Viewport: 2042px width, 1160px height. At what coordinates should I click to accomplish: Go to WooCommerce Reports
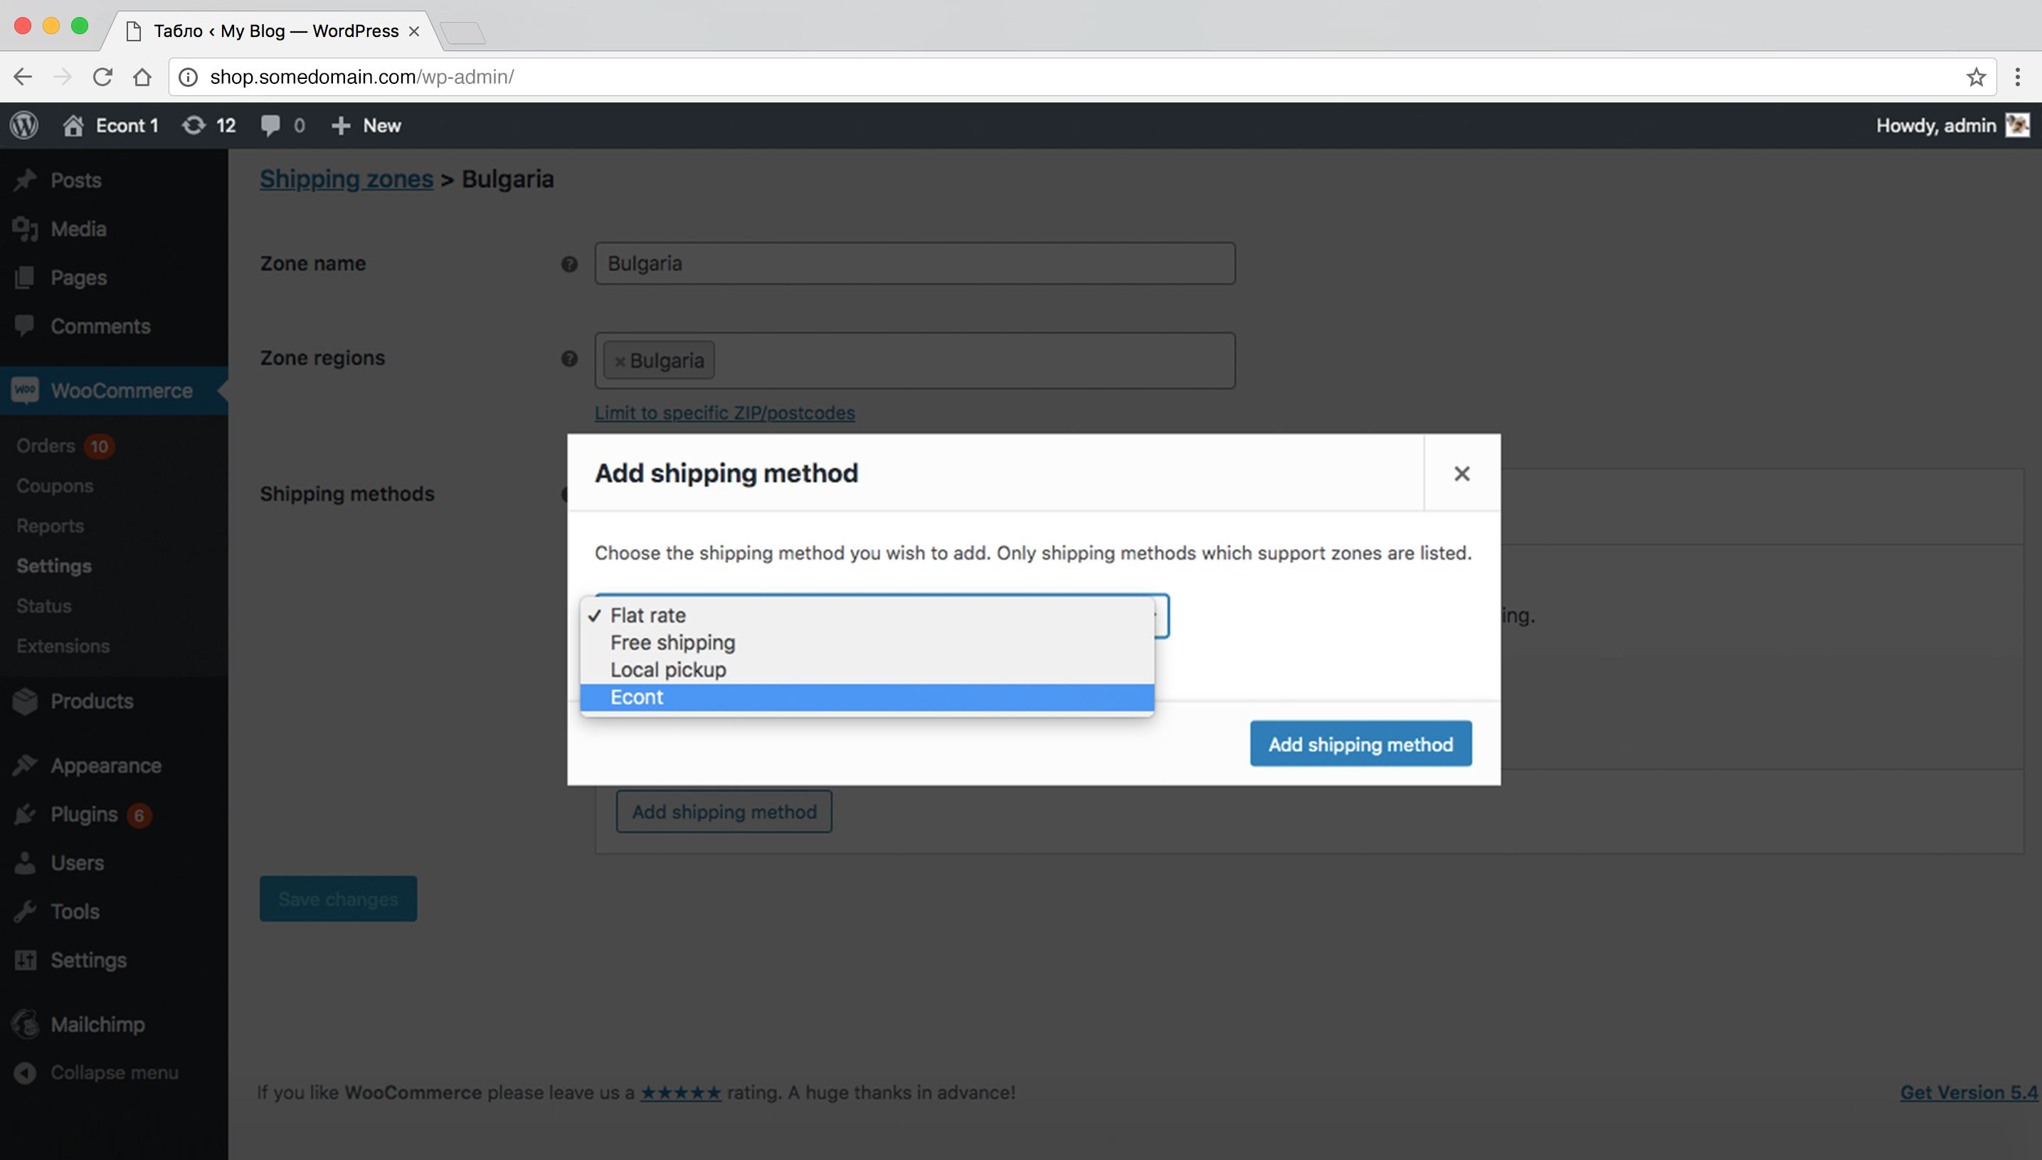pyautogui.click(x=51, y=526)
